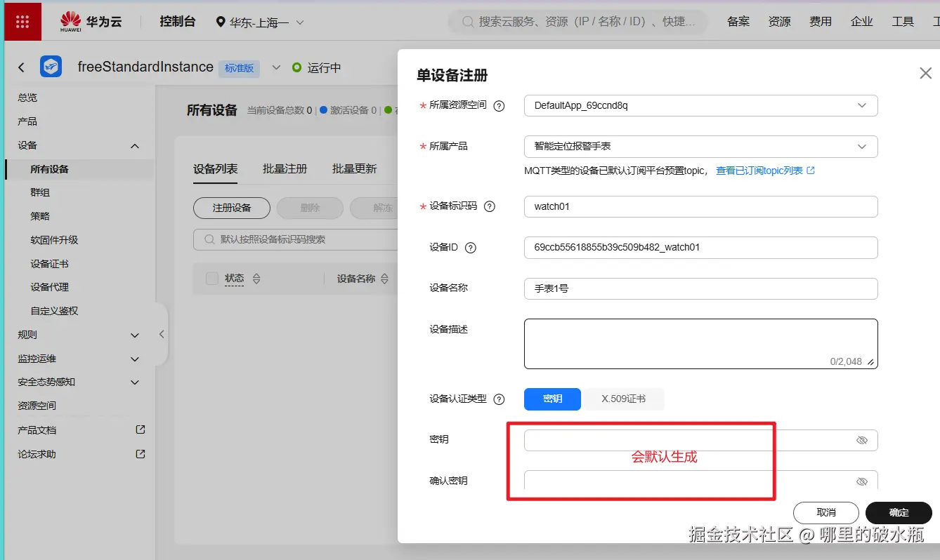Switch to the 批量注册 tab
Screen dimensions: 940x560
point(285,169)
